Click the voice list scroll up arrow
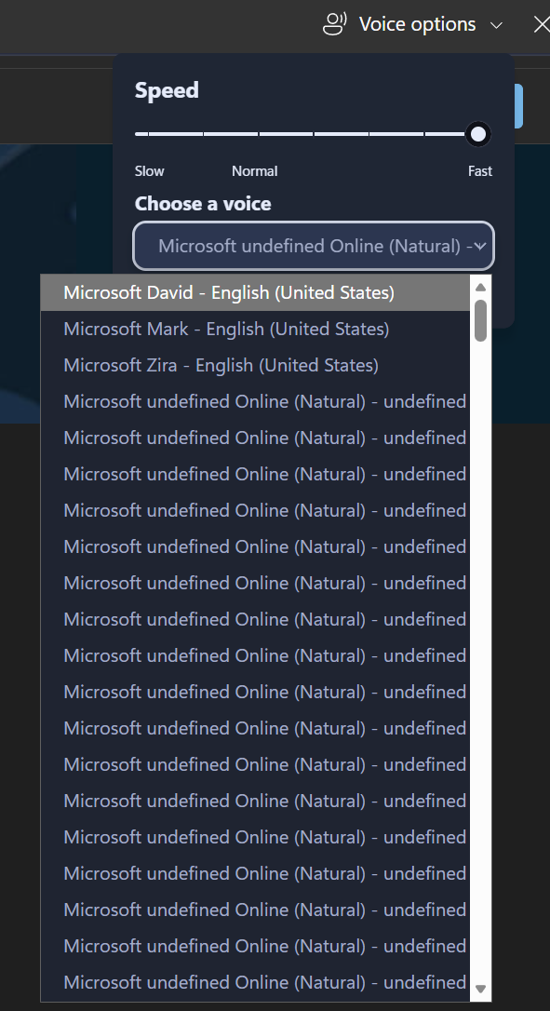The width and height of the screenshot is (550, 1011). (479, 287)
